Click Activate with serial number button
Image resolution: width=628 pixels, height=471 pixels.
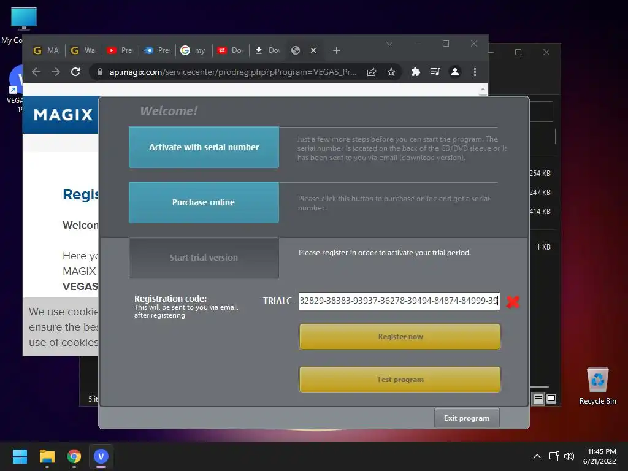(204, 147)
